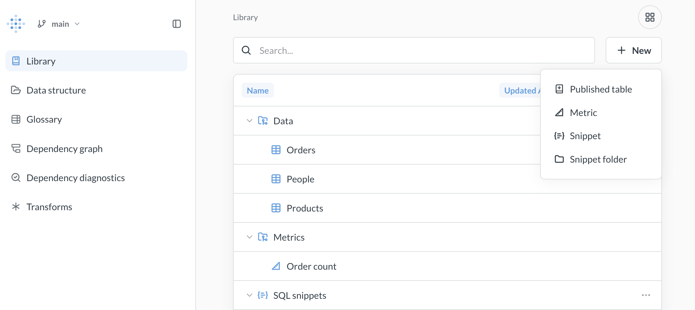Viewport: 695px width, 310px height.
Task: Sort by clicking the Name header
Action: [x=257, y=90]
